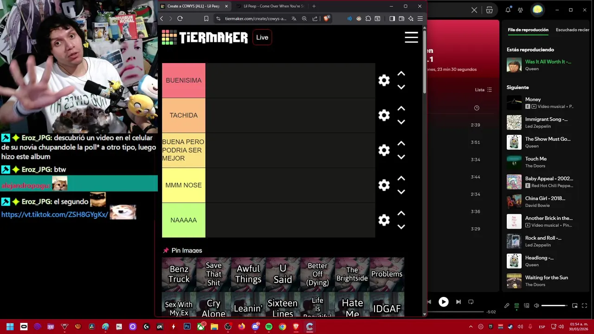The height and width of the screenshot is (334, 594).
Task: Select the Sixteen Lines song tile
Action: (283, 305)
